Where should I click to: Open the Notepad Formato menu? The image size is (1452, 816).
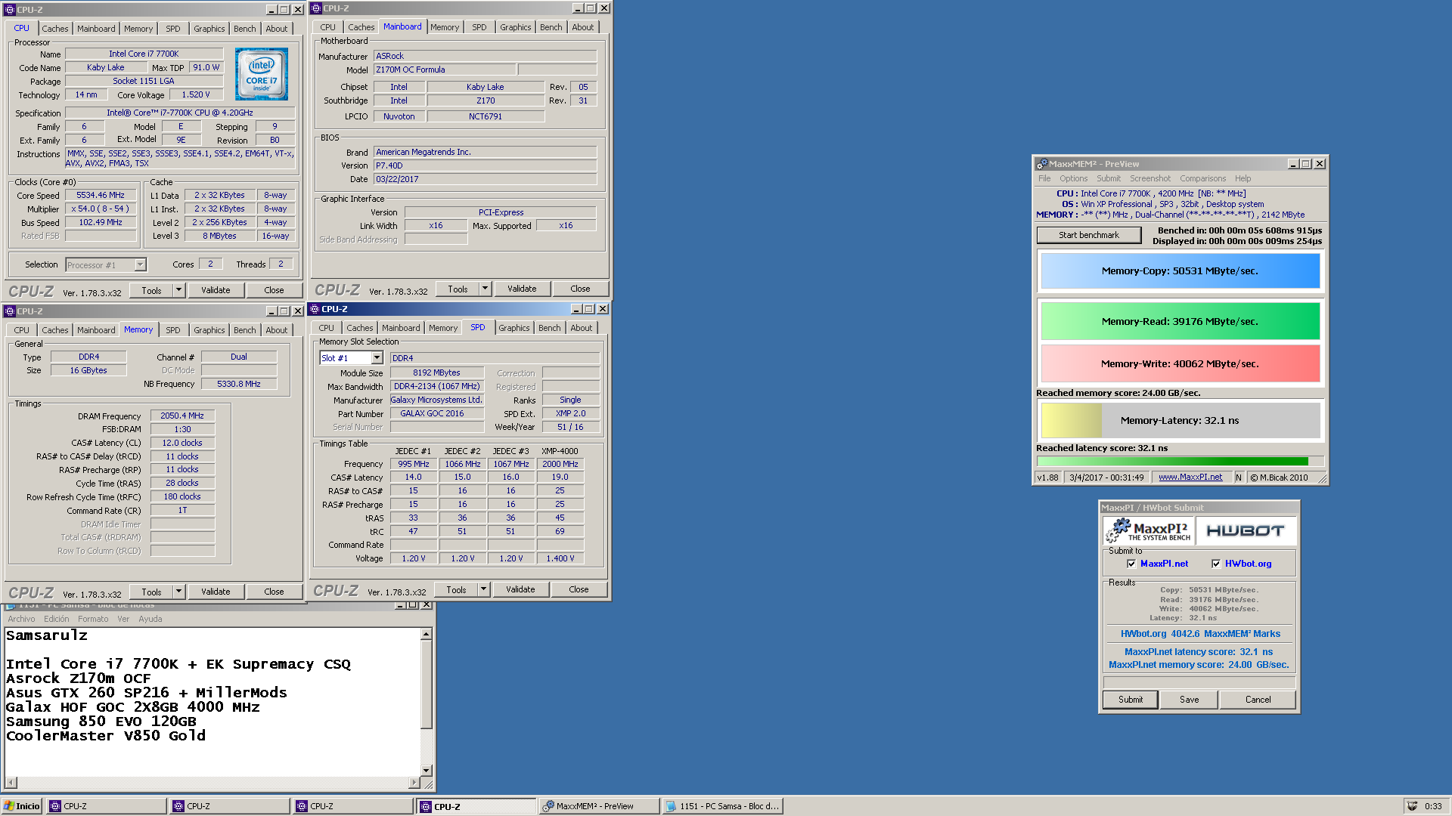[93, 619]
